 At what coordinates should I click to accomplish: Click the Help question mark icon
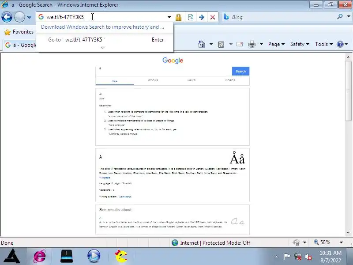(x=340, y=44)
